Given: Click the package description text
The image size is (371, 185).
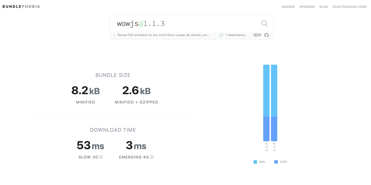Looking at the screenshot, I should [164, 35].
